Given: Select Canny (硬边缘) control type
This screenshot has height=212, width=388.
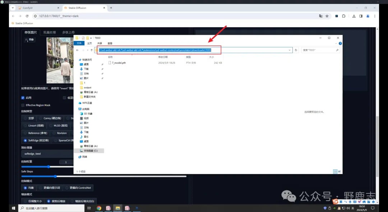Looking at the screenshot, I should [50, 118].
